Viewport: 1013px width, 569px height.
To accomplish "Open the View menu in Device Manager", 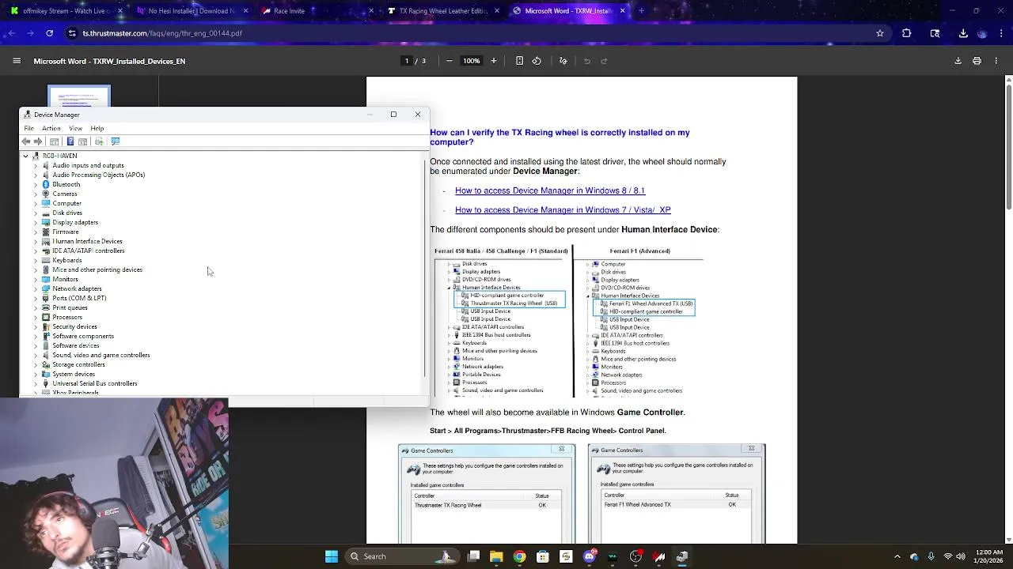I will 75,128.
